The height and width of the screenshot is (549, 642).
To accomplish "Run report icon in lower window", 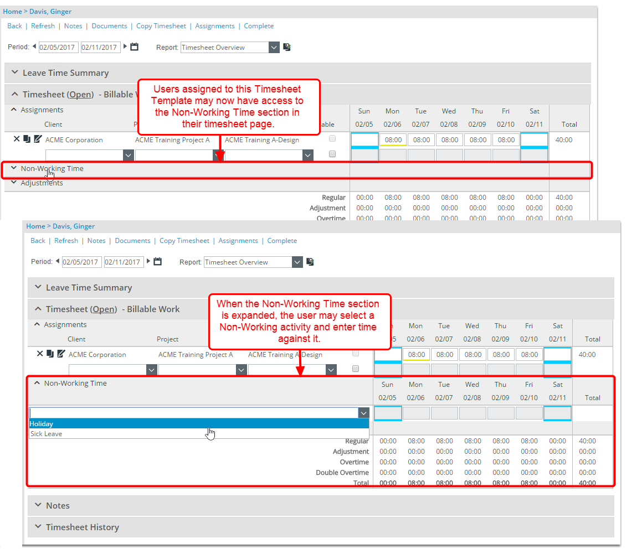I will click(310, 262).
